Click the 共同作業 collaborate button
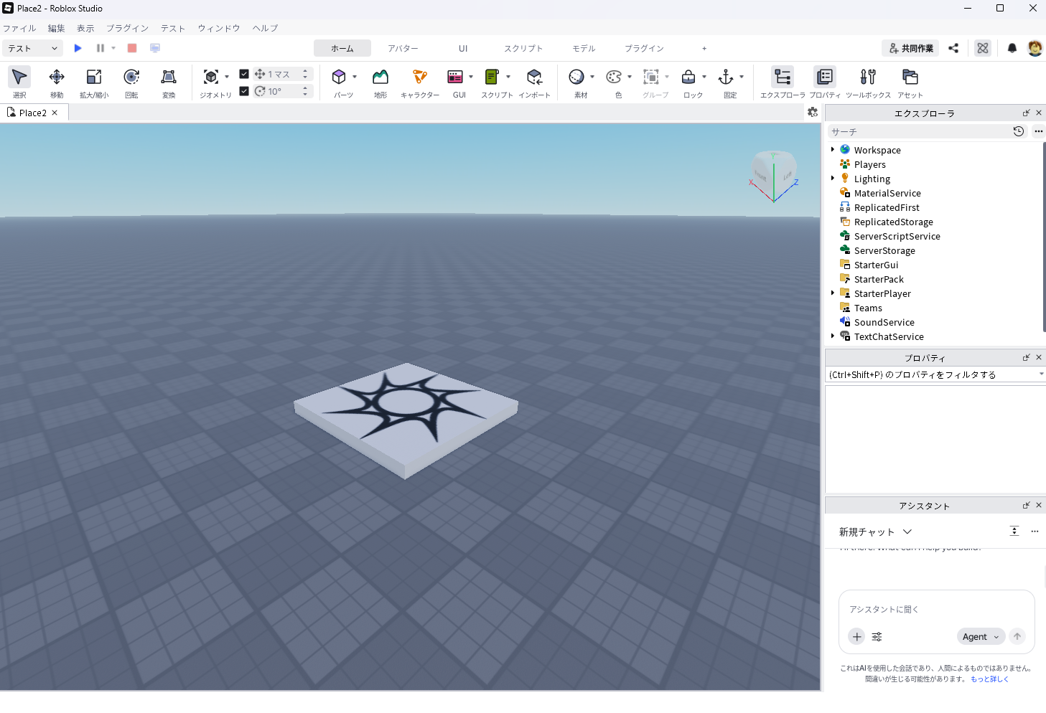This screenshot has height=713, width=1046. (910, 48)
